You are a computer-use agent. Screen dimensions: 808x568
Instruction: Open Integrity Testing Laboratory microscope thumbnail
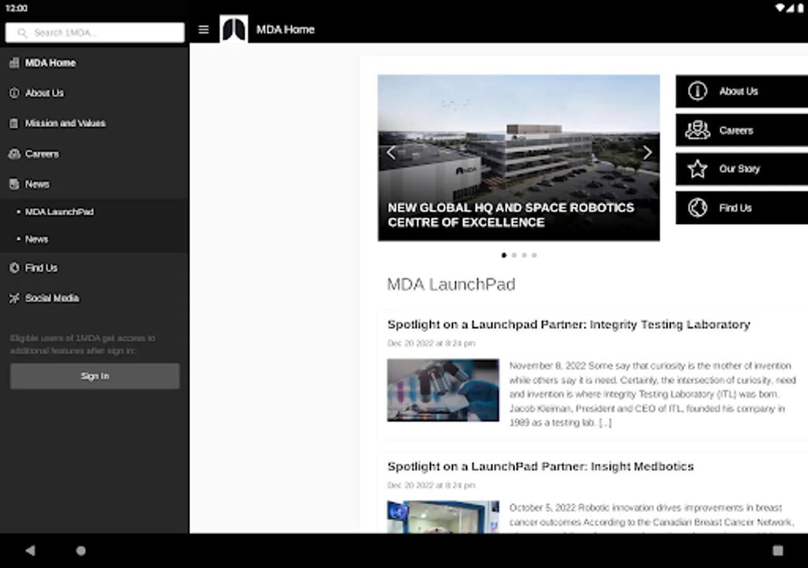coord(443,390)
